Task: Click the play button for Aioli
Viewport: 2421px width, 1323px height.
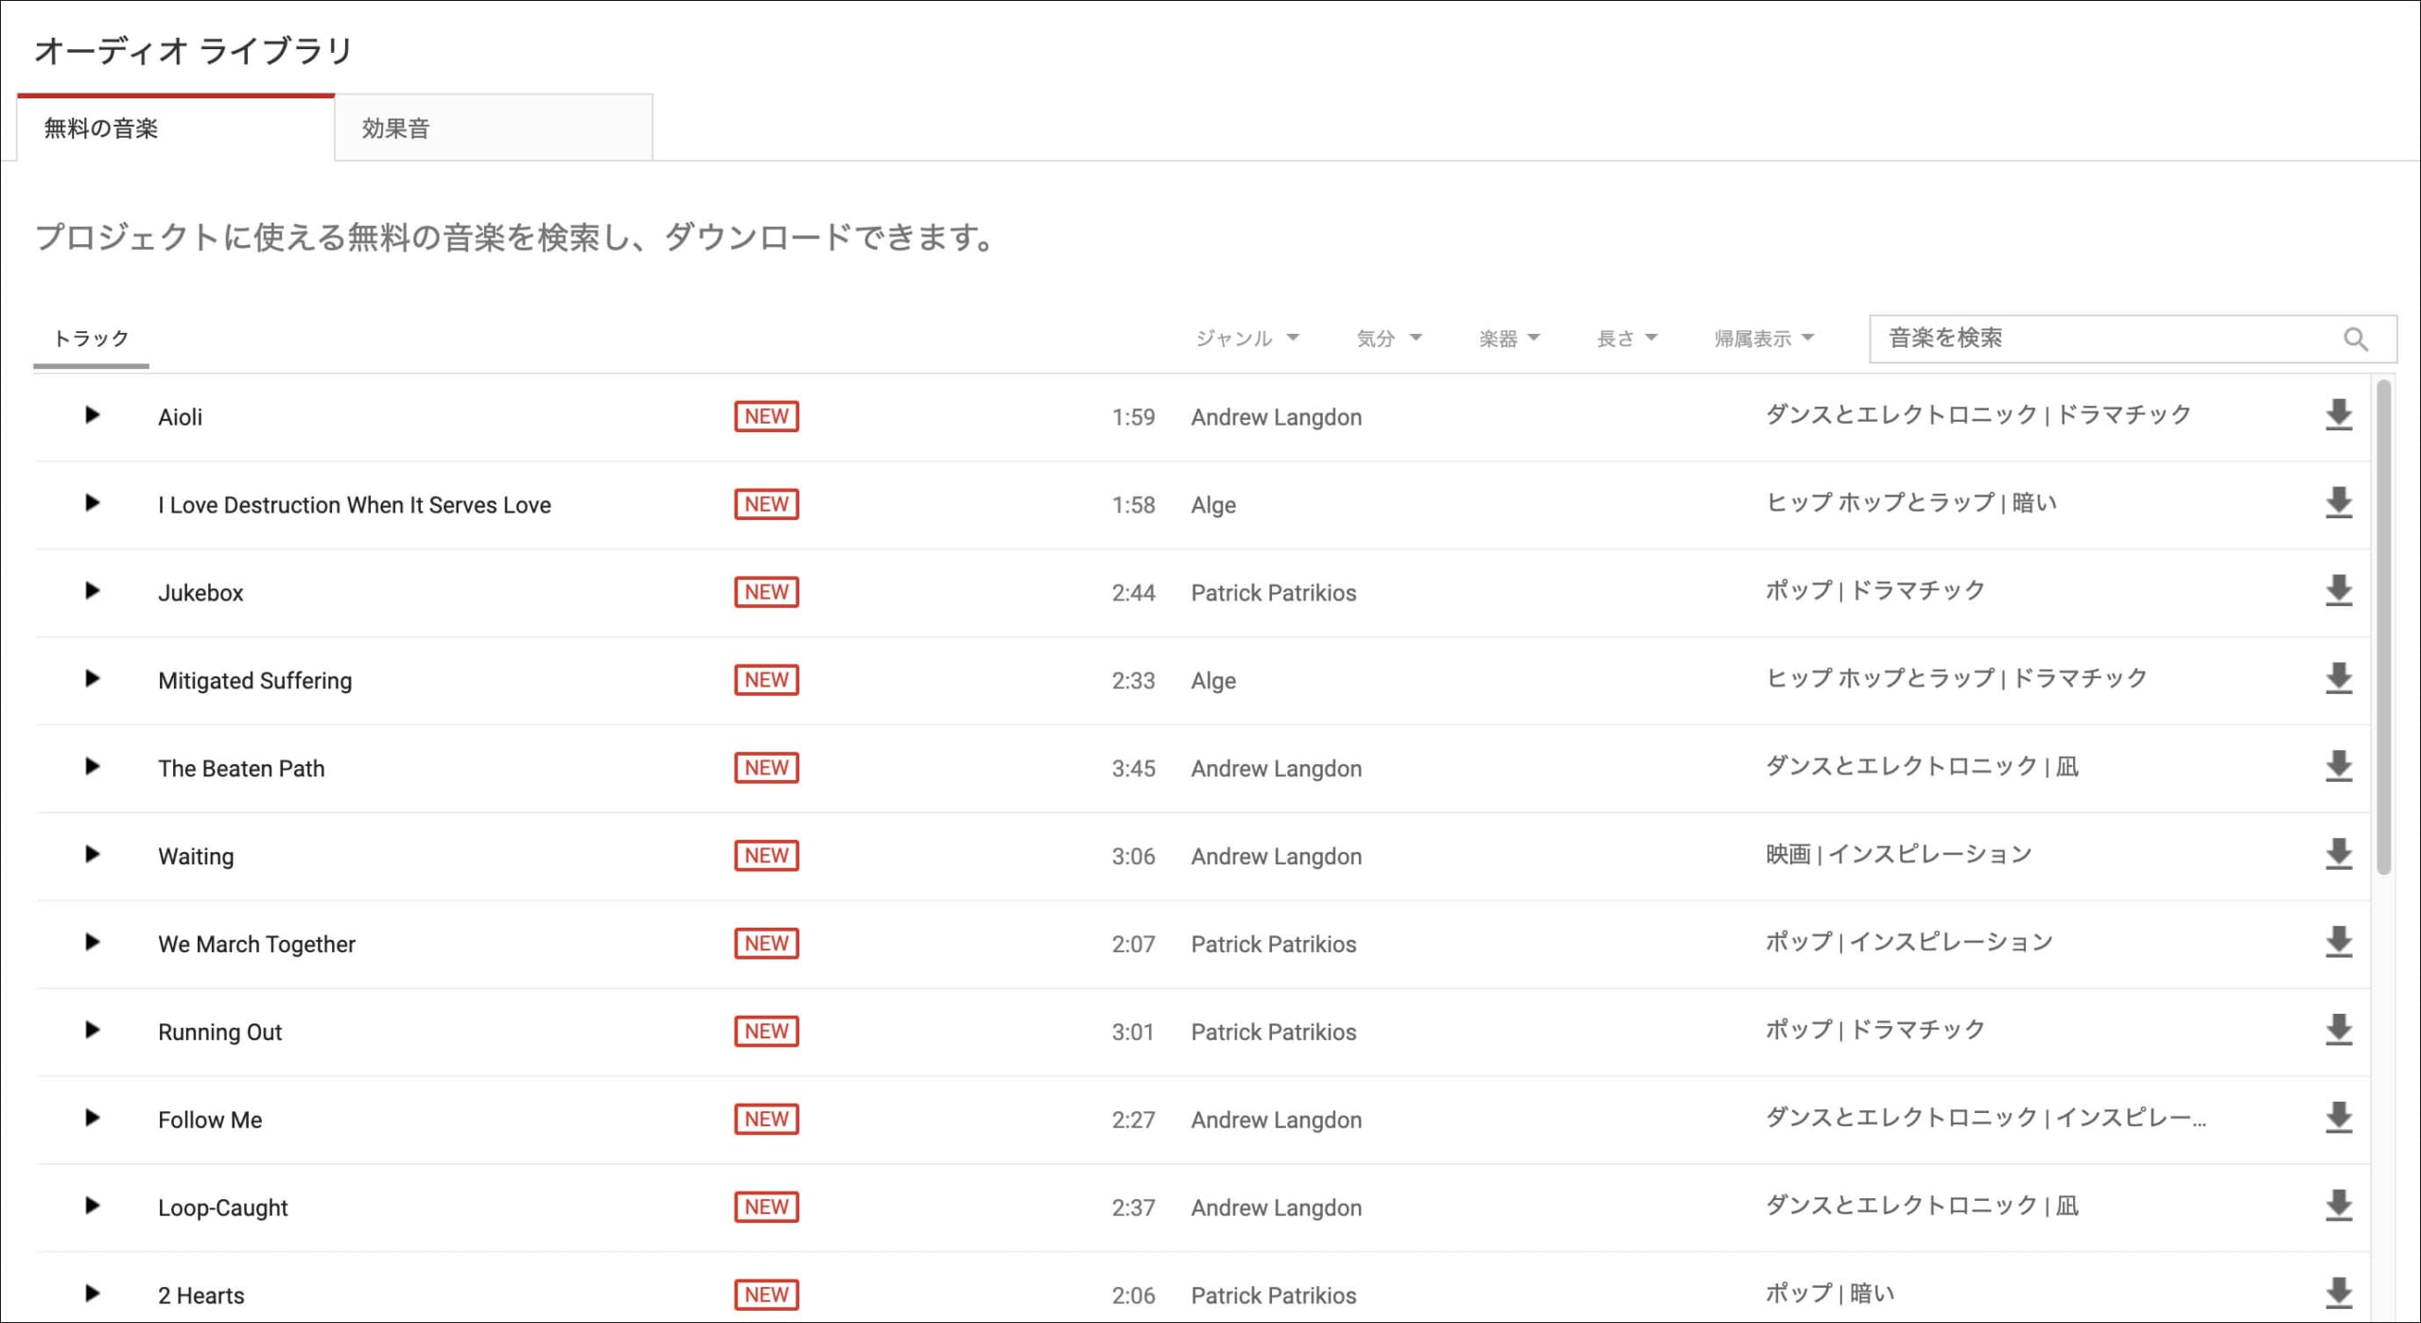Action: (90, 415)
